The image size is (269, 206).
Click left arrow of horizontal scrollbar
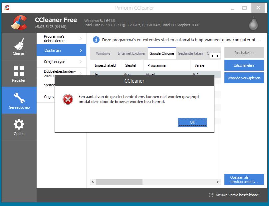coord(93,182)
